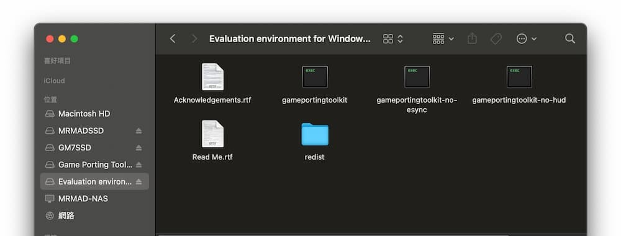This screenshot has height=236, width=621.
Task: Click the Acknowledgements.rtf file name
Action: point(212,100)
